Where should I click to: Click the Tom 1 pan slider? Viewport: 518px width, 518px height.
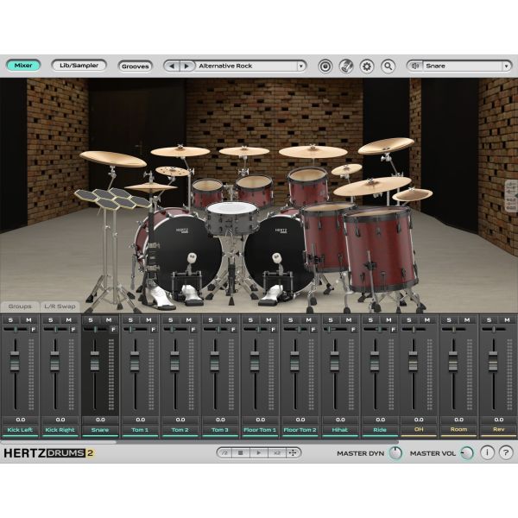135,330
